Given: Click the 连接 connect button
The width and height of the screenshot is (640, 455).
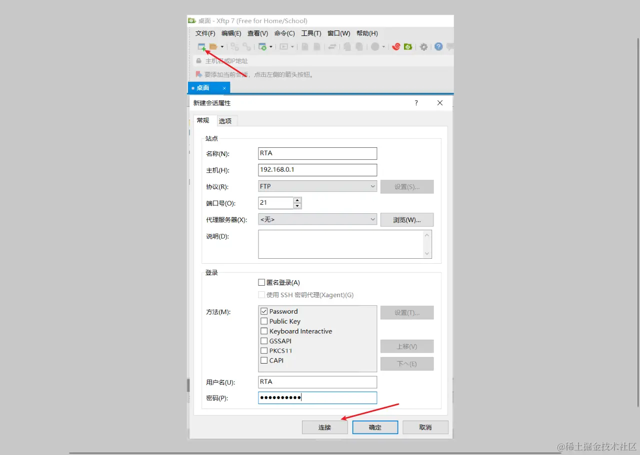Looking at the screenshot, I should [x=325, y=427].
